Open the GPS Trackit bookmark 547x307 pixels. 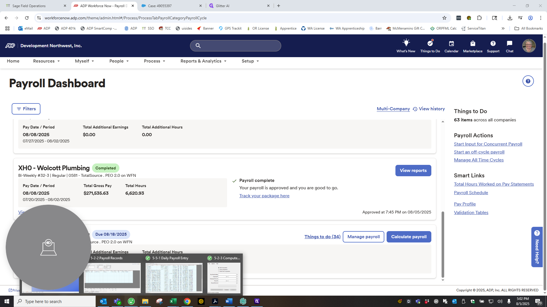click(x=230, y=28)
